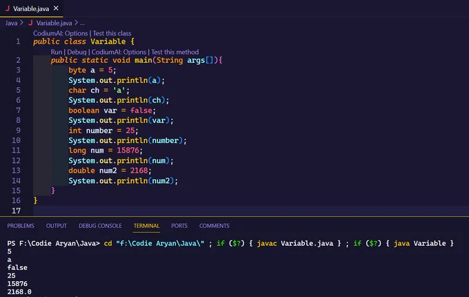The image size is (469, 297).
Task: Click the terminal prompt 'PS F:\Codie Aryan\Java>'
Action: point(54,243)
